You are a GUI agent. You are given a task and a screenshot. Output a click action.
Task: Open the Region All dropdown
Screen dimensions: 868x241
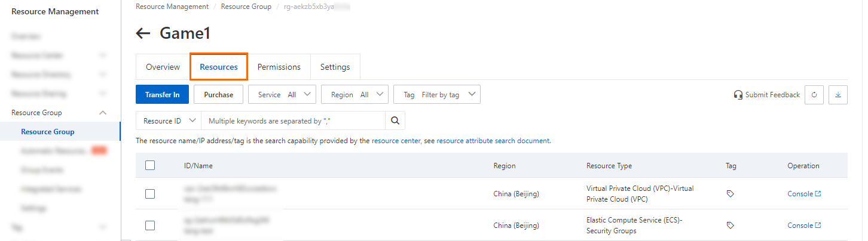coord(355,95)
